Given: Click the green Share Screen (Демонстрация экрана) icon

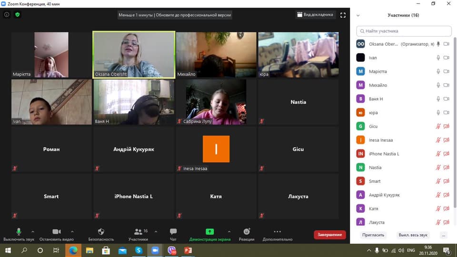Looking at the screenshot, I should point(210,232).
